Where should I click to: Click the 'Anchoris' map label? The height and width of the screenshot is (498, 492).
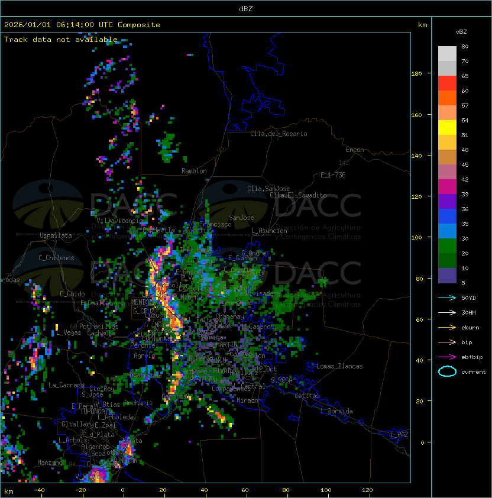138,403
